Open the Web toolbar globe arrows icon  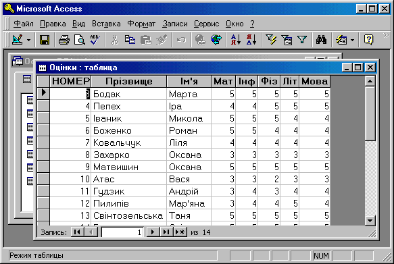point(216,40)
